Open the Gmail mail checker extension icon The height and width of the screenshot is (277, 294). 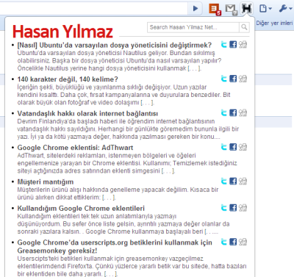231,10
